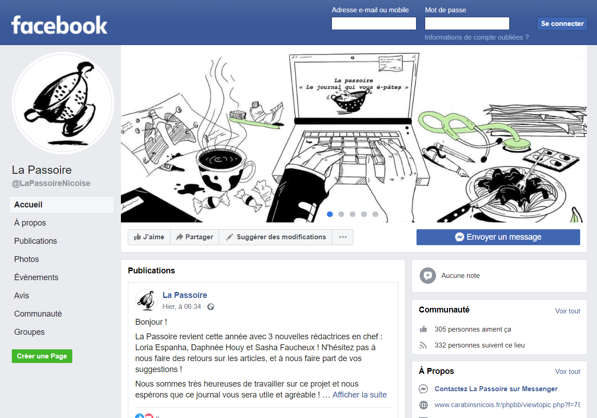Screen dimensions: 597x418
Task: Open Voir tout in Communauté section
Action: [567, 311]
